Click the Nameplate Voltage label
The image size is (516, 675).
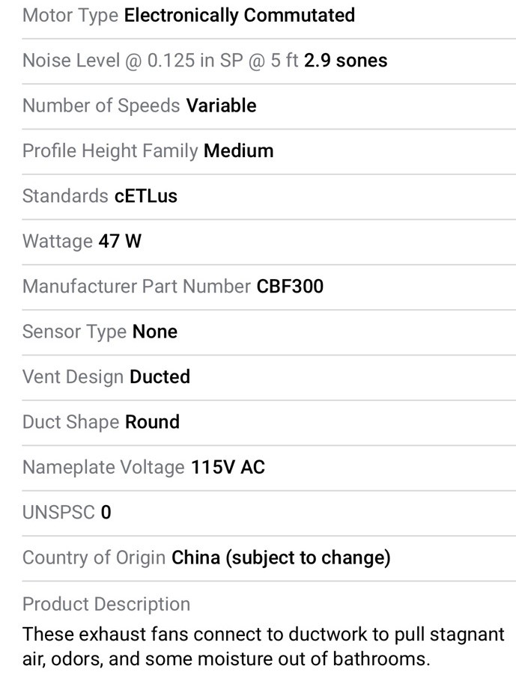(x=103, y=467)
